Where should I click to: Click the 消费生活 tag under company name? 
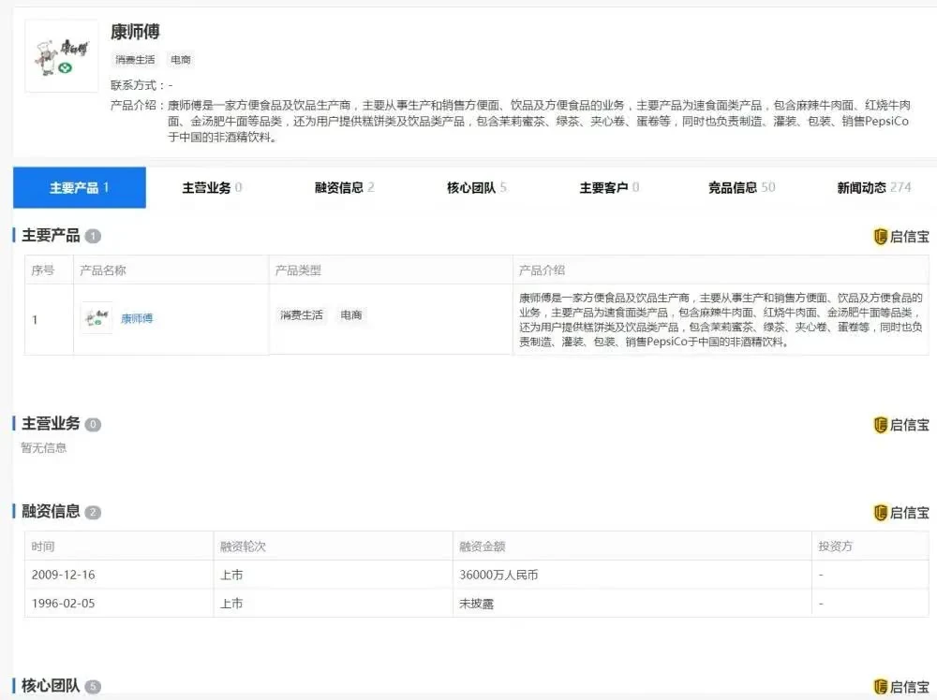(x=135, y=60)
